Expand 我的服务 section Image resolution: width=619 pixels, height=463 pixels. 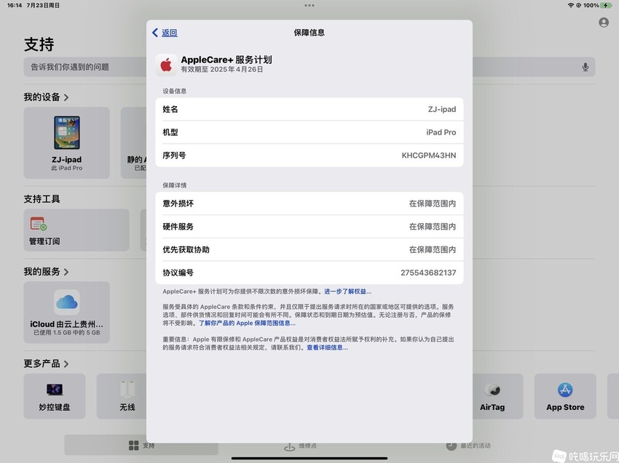[46, 272]
